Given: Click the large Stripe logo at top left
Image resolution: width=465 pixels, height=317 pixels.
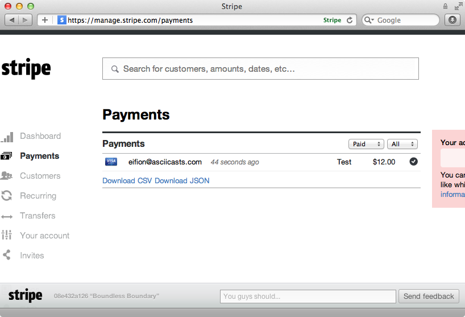Looking at the screenshot, I should 26,68.
